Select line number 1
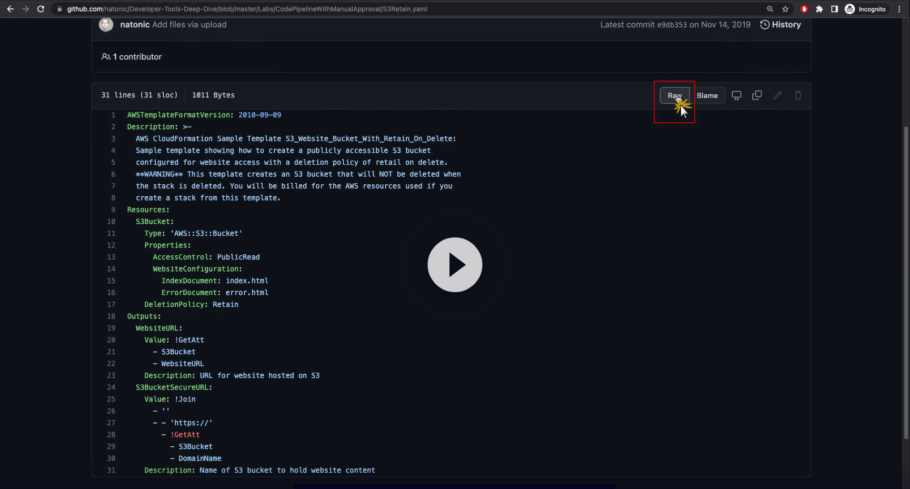Viewport: 910px width, 489px height. (113, 115)
